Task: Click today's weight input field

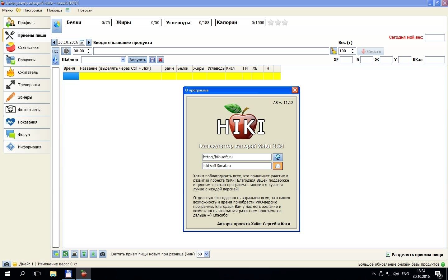Action: (435, 37)
